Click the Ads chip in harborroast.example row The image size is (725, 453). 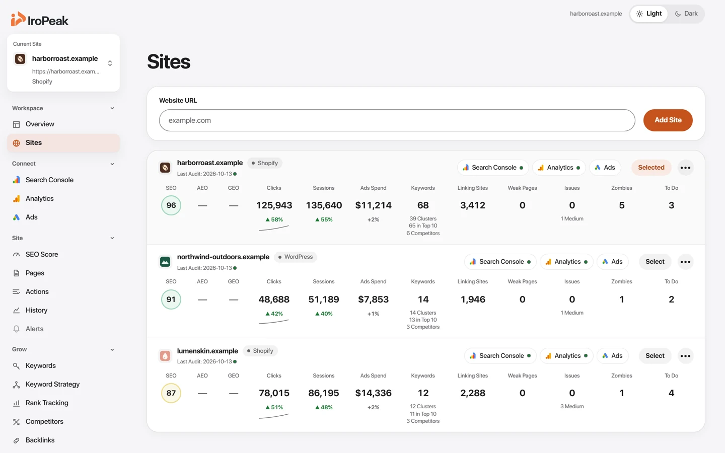pos(605,168)
